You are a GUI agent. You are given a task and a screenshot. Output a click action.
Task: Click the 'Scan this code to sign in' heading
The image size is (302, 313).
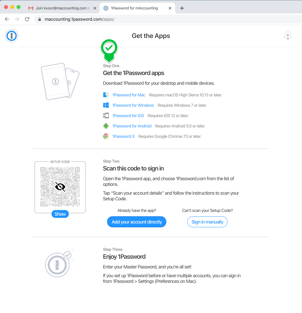[x=133, y=169]
